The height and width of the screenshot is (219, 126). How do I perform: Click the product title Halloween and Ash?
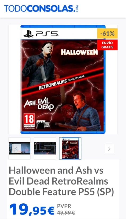(61, 181)
